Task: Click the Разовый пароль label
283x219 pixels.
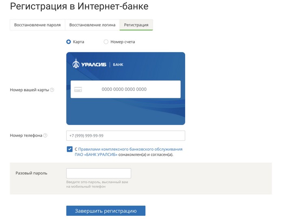Action: coord(31,173)
